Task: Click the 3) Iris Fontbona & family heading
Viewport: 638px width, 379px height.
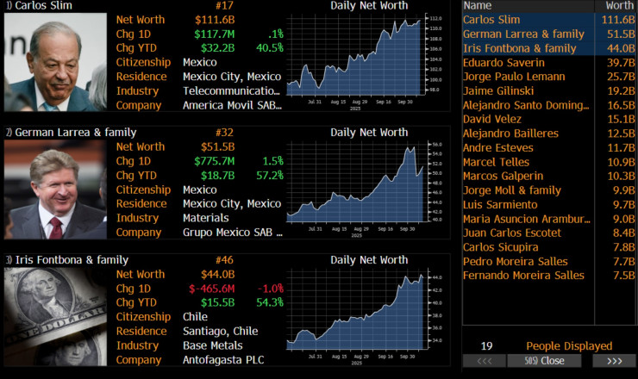Action: tap(65, 259)
